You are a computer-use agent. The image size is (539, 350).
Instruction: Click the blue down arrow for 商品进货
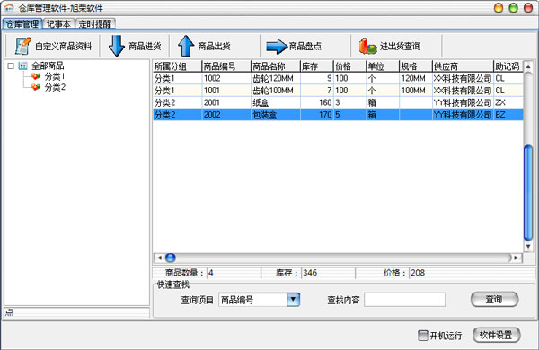click(x=117, y=46)
